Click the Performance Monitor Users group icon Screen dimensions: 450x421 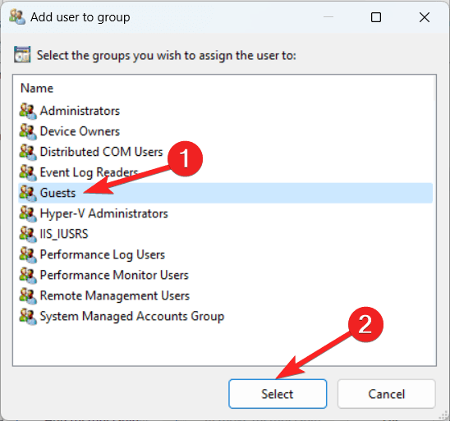coord(28,275)
